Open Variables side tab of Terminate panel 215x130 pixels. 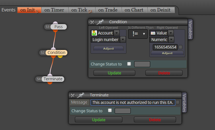coord(184,103)
